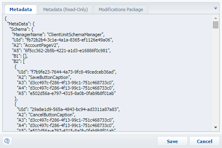Place cursor on the "MetaData" key line
Image resolution: width=222 pixels, height=148 pixels.
(x=21, y=24)
